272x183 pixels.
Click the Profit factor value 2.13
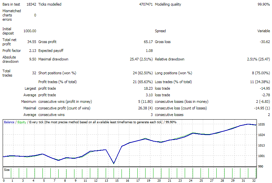click(33, 51)
